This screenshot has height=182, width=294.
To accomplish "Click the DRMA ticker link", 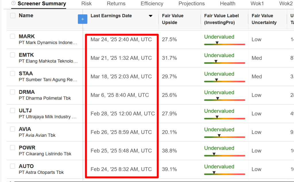I will coord(27,92).
